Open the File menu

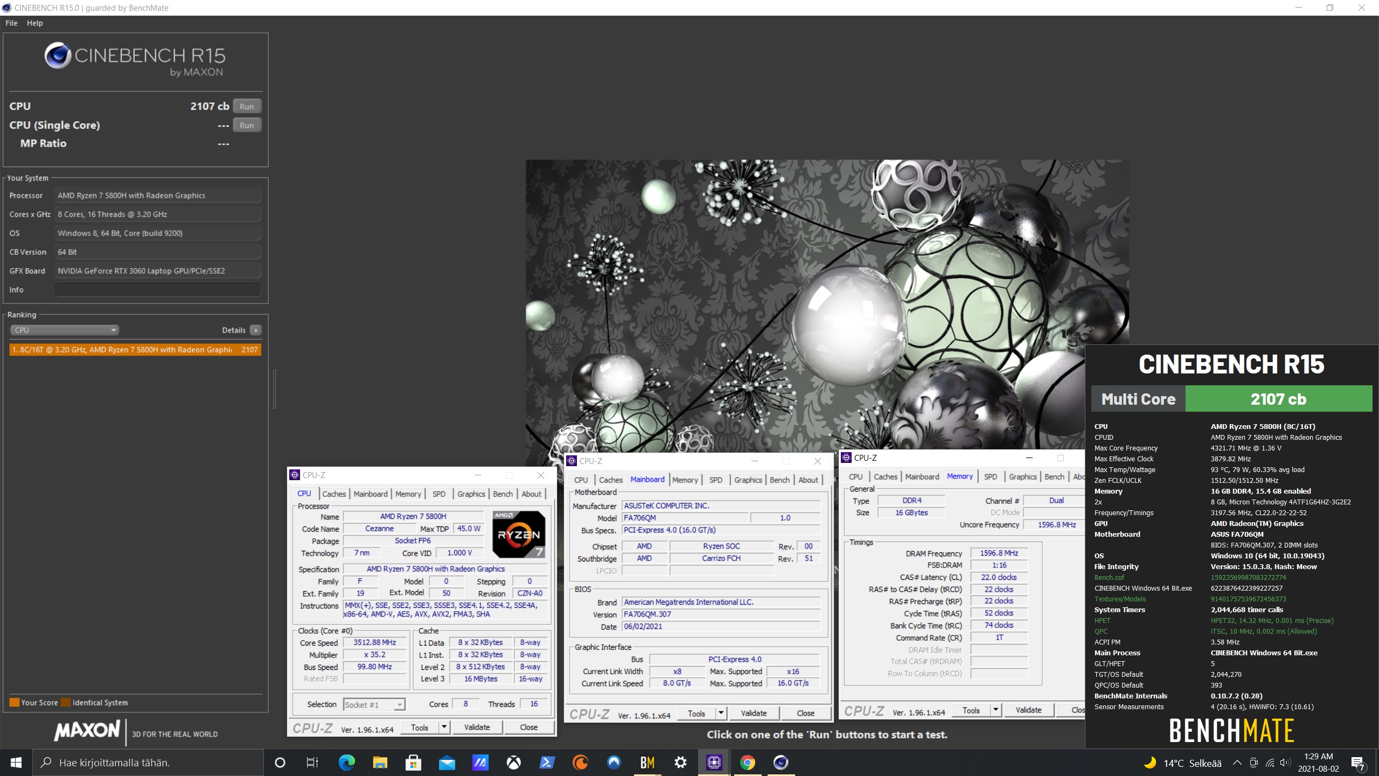click(x=11, y=23)
